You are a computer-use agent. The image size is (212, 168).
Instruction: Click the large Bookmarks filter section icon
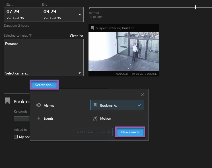(7, 101)
